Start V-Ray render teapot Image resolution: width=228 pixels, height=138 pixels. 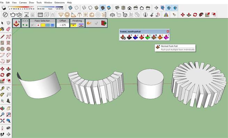13,15
